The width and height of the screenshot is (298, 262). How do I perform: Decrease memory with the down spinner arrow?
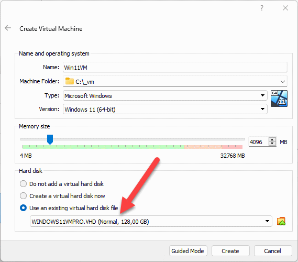click(x=272, y=144)
